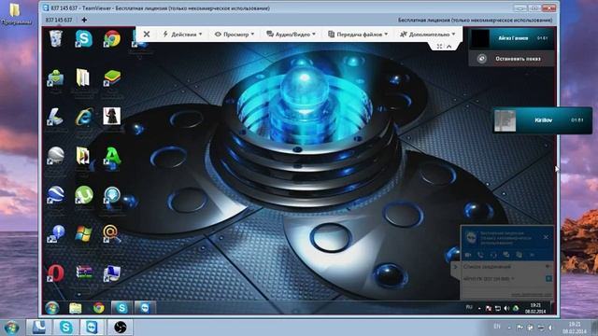Switch to Skype on the local taskbar
The width and height of the screenshot is (598, 336).
pyautogui.click(x=66, y=328)
